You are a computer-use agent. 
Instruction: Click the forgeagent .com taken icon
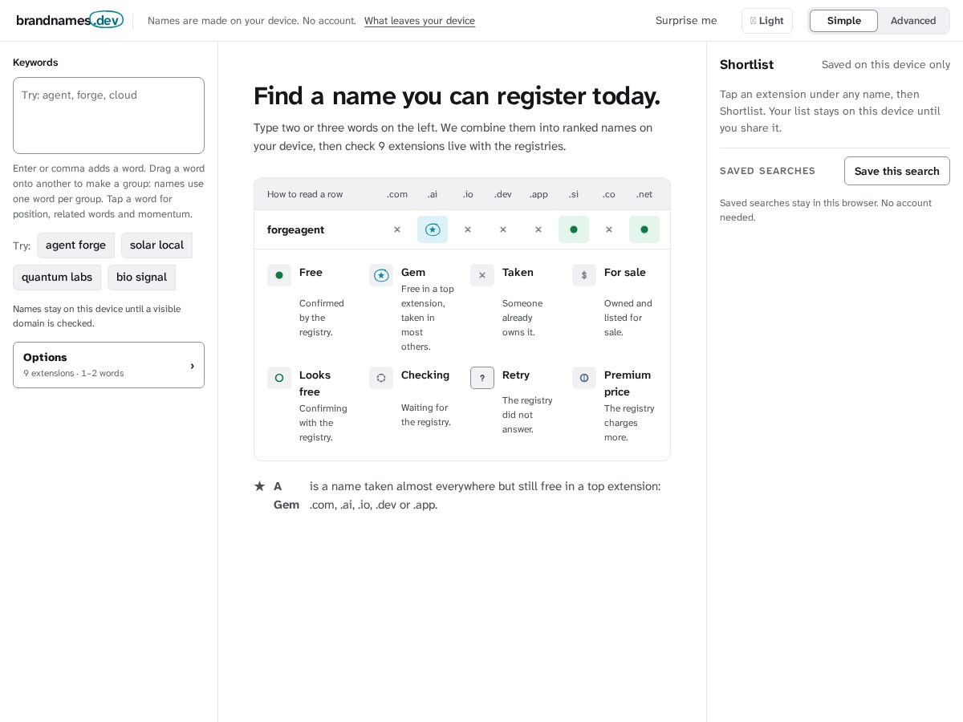pyautogui.click(x=397, y=229)
